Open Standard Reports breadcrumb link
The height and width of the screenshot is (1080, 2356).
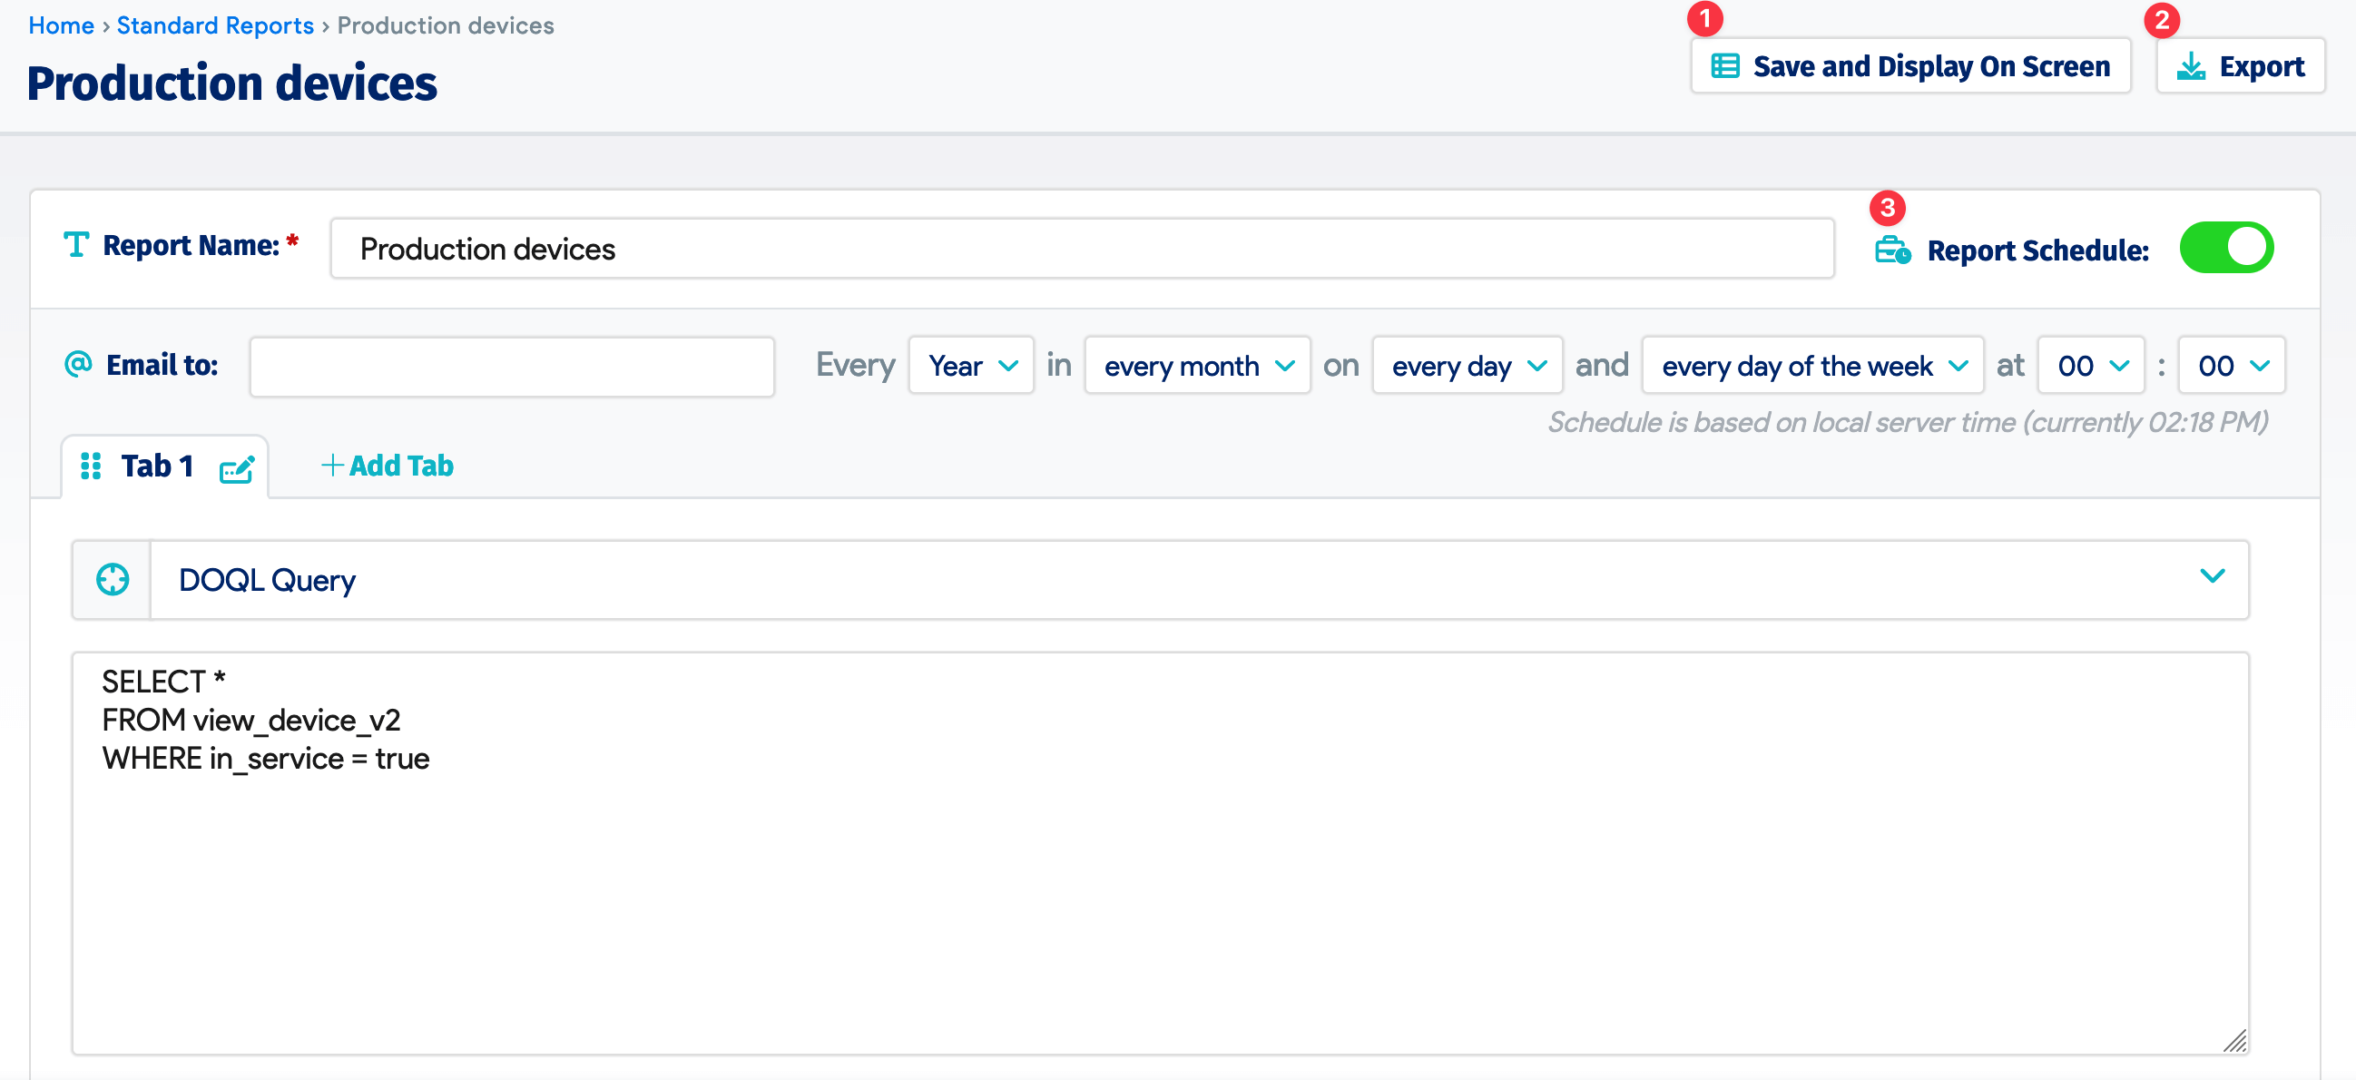tap(215, 25)
